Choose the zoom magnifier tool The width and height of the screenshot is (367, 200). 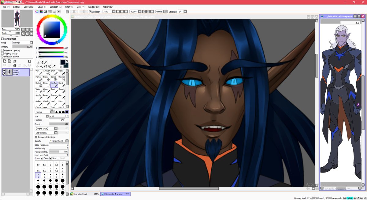41,66
